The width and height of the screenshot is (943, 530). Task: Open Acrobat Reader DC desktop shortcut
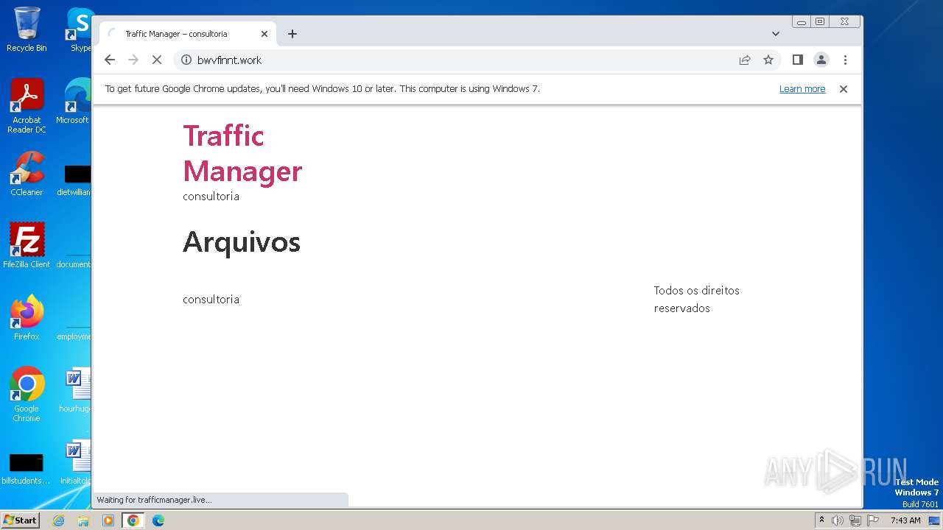coord(27,106)
